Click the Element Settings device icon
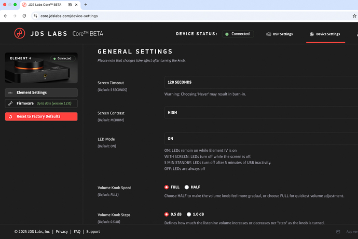Viewport: 358px width, 239px height. 10,92
